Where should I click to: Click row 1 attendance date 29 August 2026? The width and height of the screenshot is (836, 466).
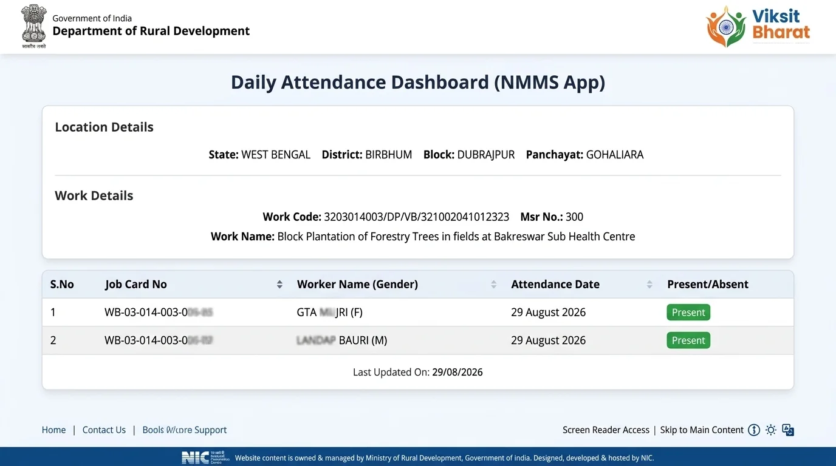(x=548, y=312)
